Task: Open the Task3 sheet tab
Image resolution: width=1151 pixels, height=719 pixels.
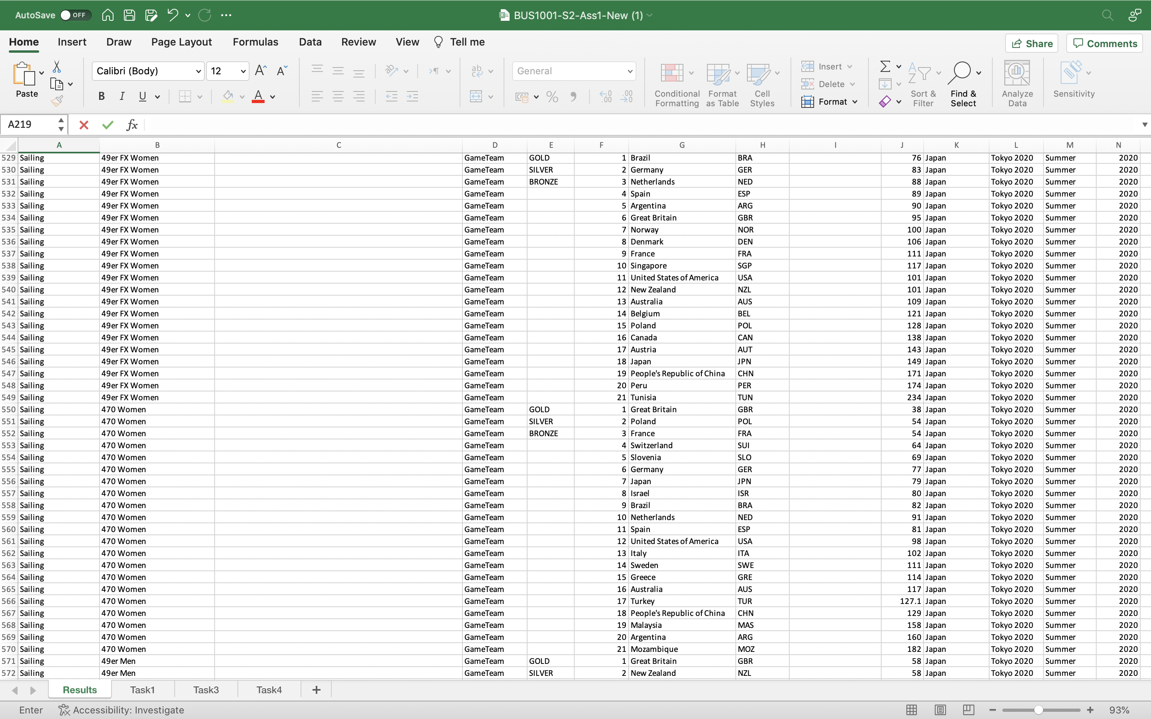Action: [x=206, y=689]
